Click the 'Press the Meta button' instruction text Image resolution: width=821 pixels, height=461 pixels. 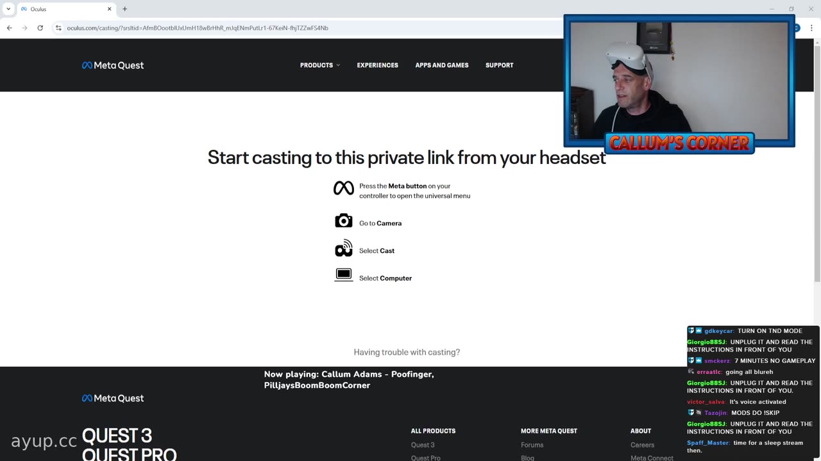tap(414, 191)
